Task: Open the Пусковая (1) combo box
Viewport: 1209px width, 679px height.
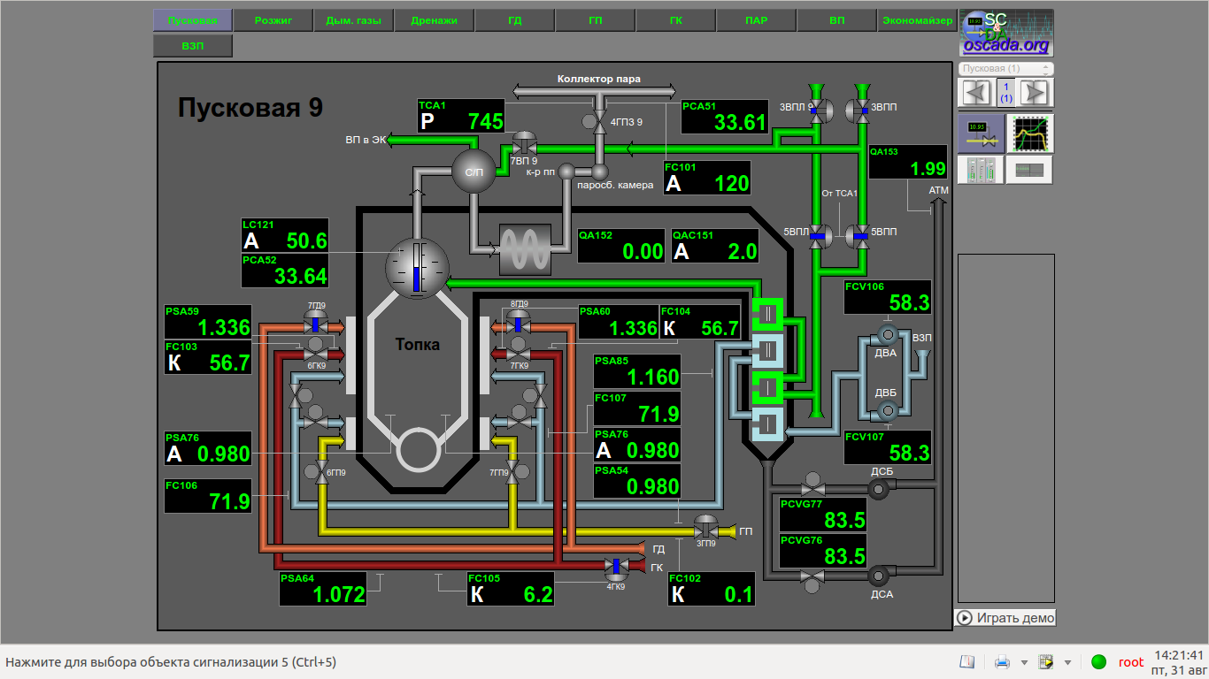Action: 1005,68
